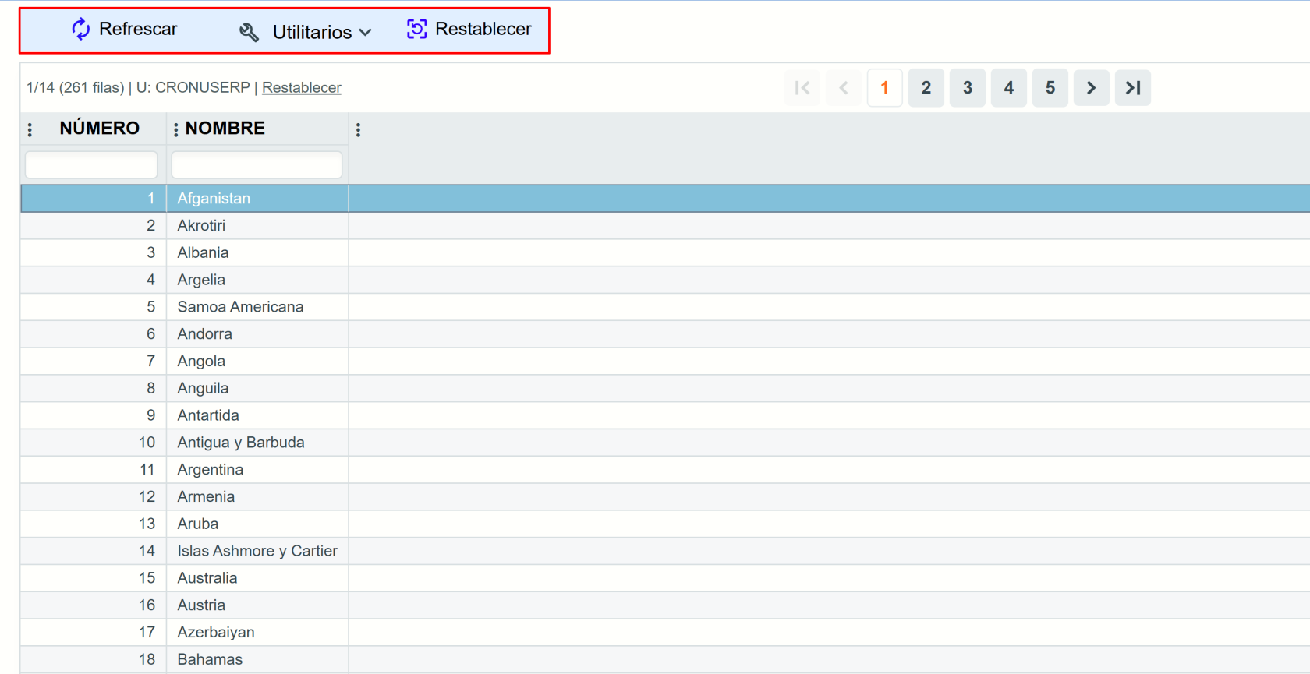Select the Anguila row

665,388
